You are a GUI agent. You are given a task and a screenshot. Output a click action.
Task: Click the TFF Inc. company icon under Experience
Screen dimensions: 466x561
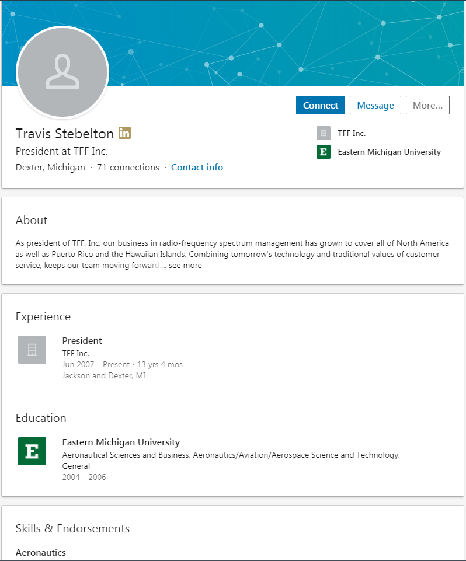[x=32, y=350]
